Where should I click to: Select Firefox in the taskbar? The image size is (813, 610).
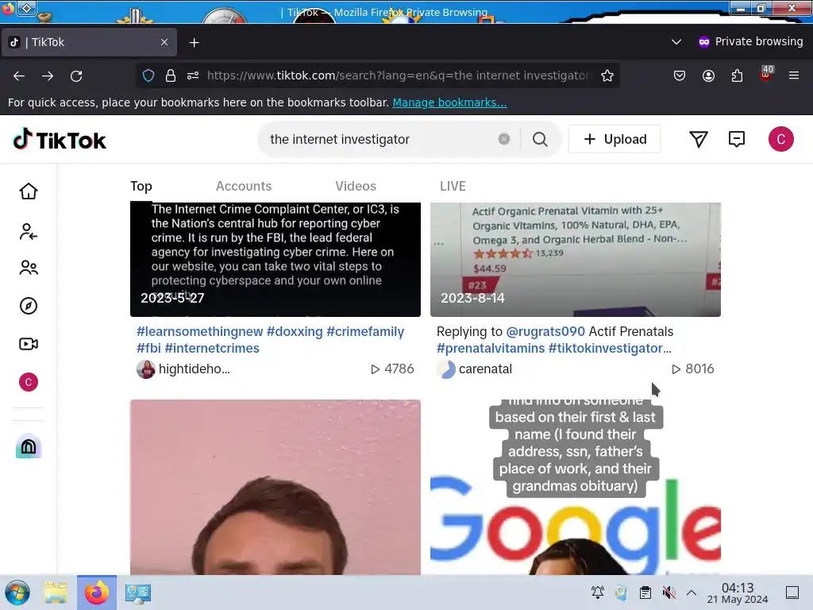(x=96, y=593)
